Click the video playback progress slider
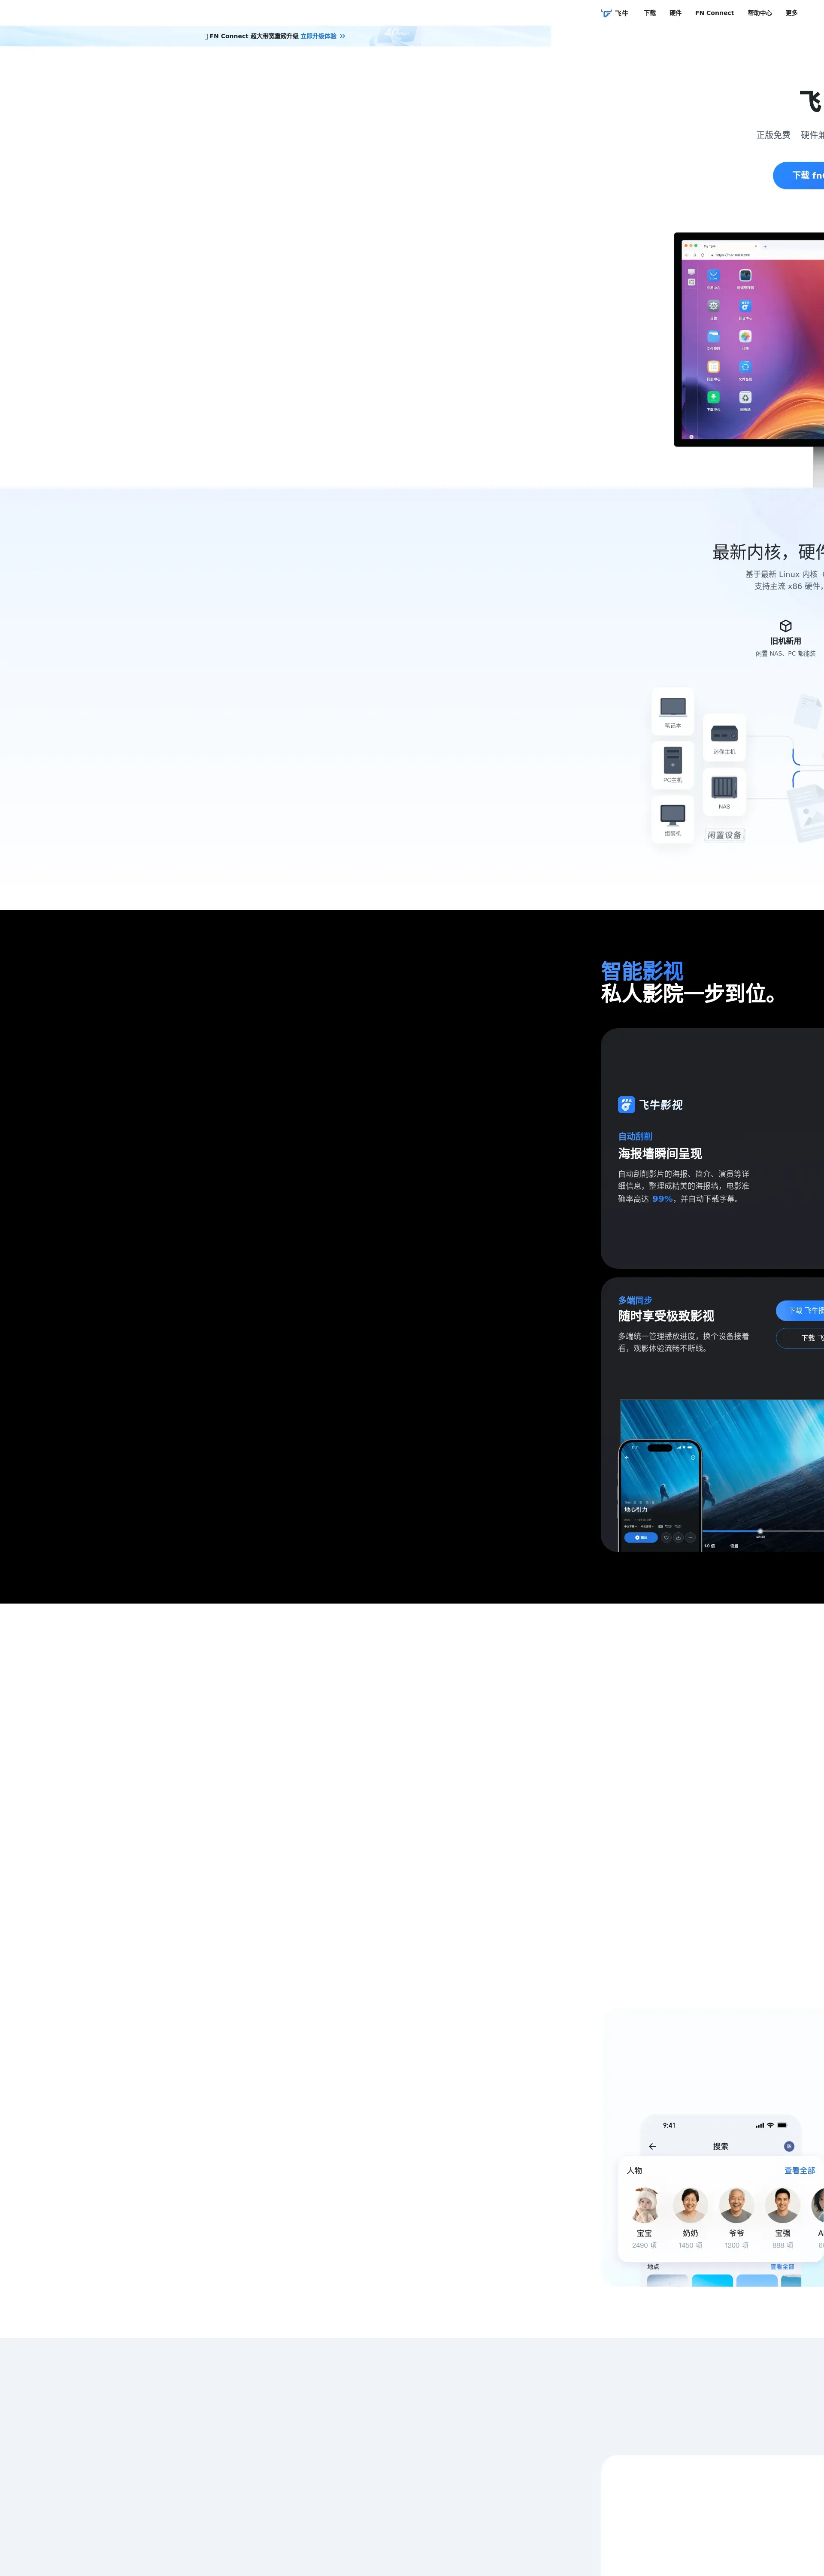824x2576 pixels. (760, 1530)
